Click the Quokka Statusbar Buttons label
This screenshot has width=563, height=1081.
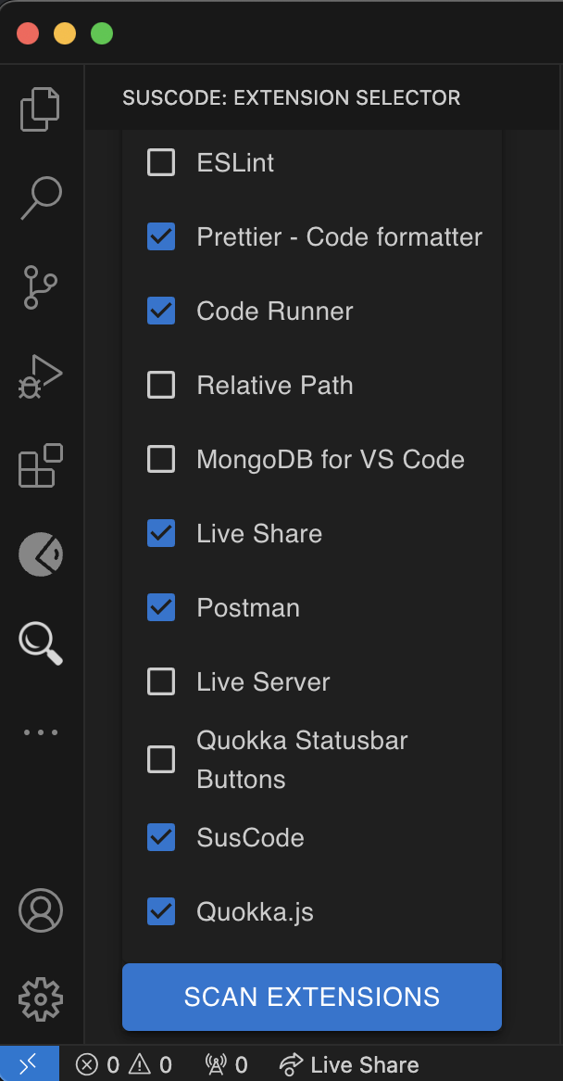click(302, 759)
